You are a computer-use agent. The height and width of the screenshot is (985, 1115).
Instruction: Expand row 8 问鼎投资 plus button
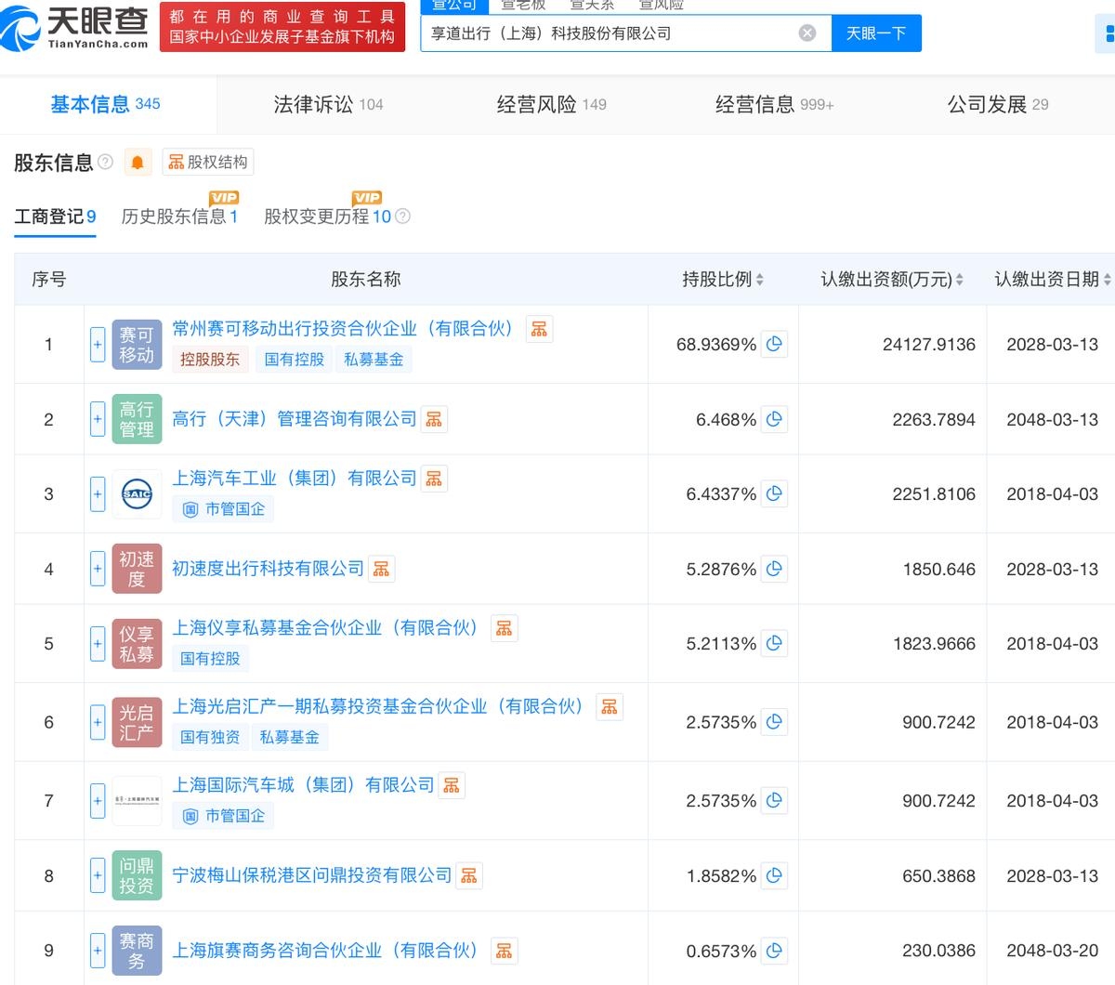[x=98, y=875]
